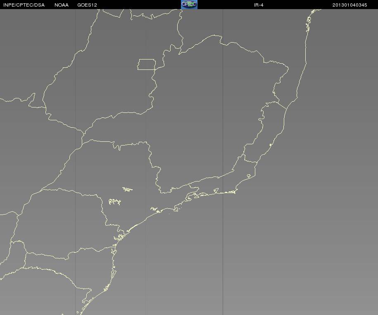Click the small rectangular Federal District outline
The height and width of the screenshot is (315, 378).
click(x=147, y=64)
